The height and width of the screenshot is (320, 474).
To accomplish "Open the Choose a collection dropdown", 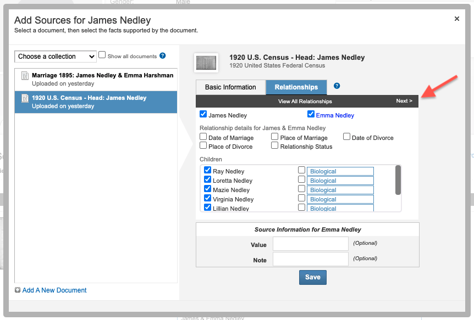I will coord(56,56).
